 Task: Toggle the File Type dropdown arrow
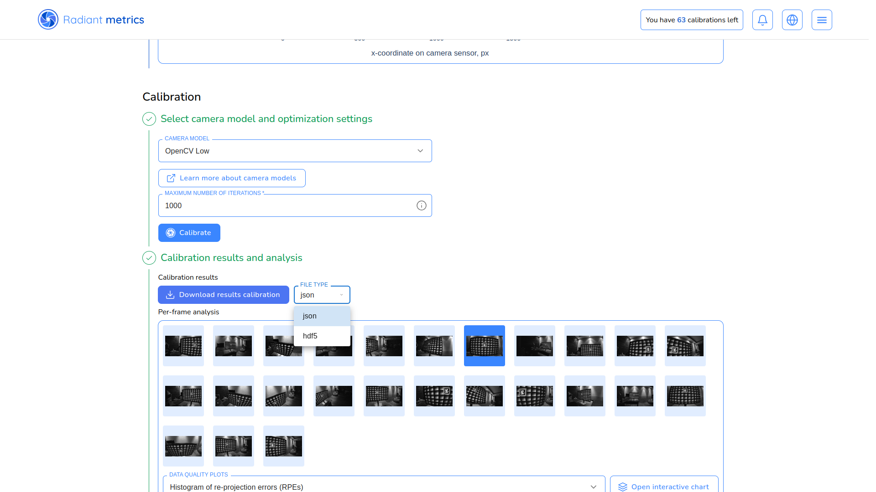341,295
